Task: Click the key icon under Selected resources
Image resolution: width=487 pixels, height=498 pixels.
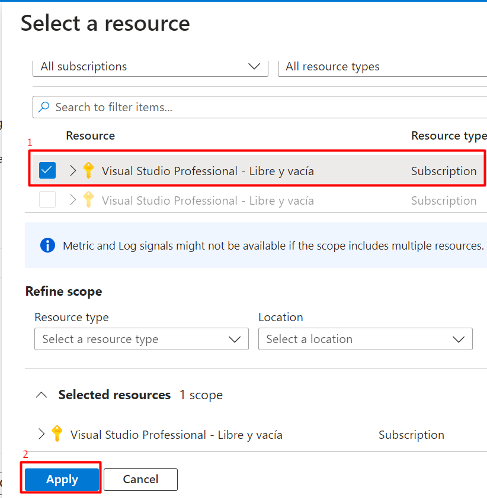Action: (57, 434)
